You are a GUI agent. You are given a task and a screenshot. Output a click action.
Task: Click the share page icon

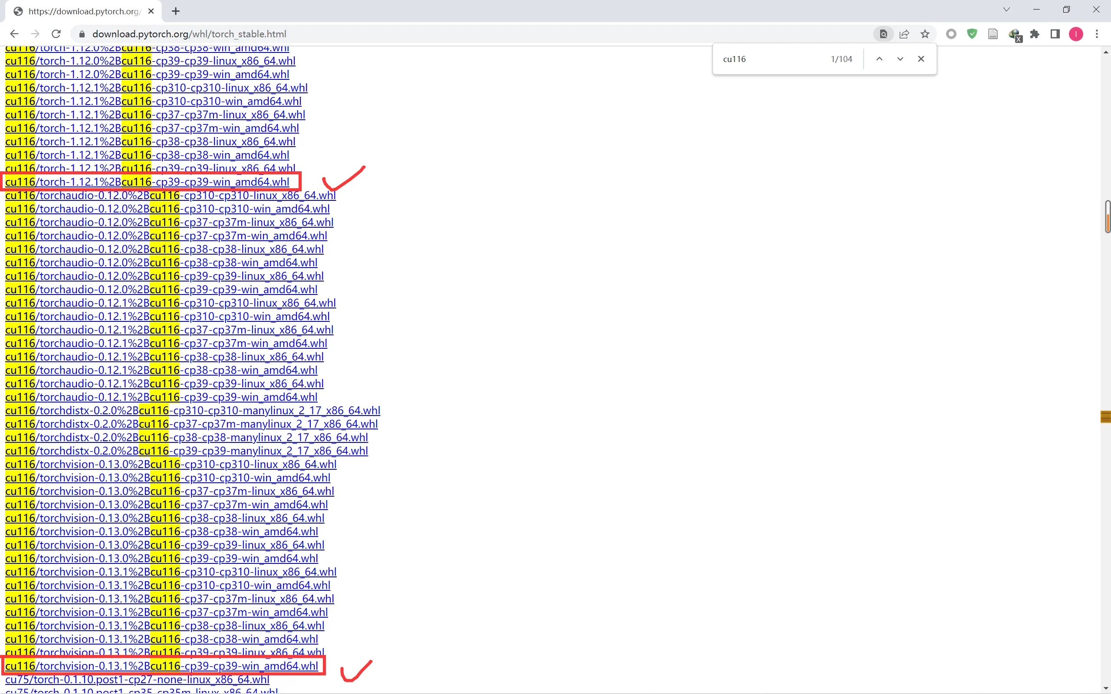coord(904,34)
